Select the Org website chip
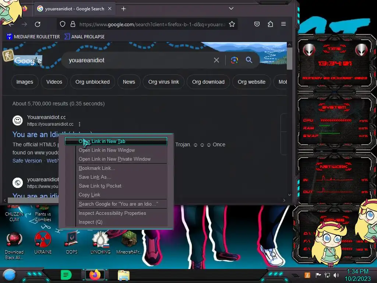Viewport: 377px width, 283px height. tap(251, 82)
